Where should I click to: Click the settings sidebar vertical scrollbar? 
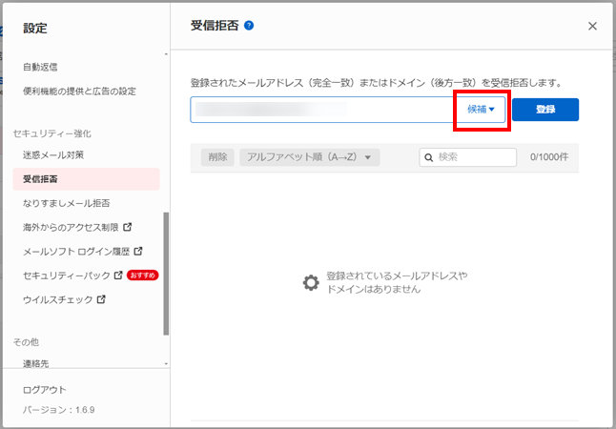[x=166, y=272]
